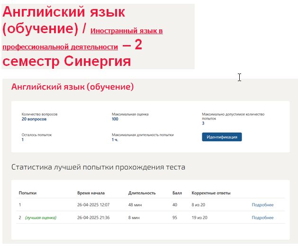Screen dimensions: 298x248
Task: Click the Попытки column header
Action: tap(27, 193)
